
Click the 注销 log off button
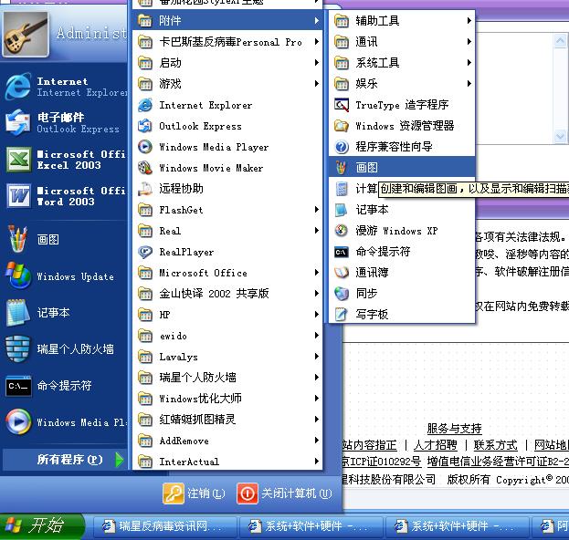pyautogui.click(x=195, y=493)
